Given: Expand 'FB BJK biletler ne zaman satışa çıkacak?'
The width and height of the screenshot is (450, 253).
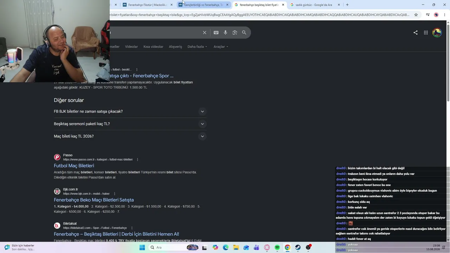Looking at the screenshot, I should tap(130, 111).
